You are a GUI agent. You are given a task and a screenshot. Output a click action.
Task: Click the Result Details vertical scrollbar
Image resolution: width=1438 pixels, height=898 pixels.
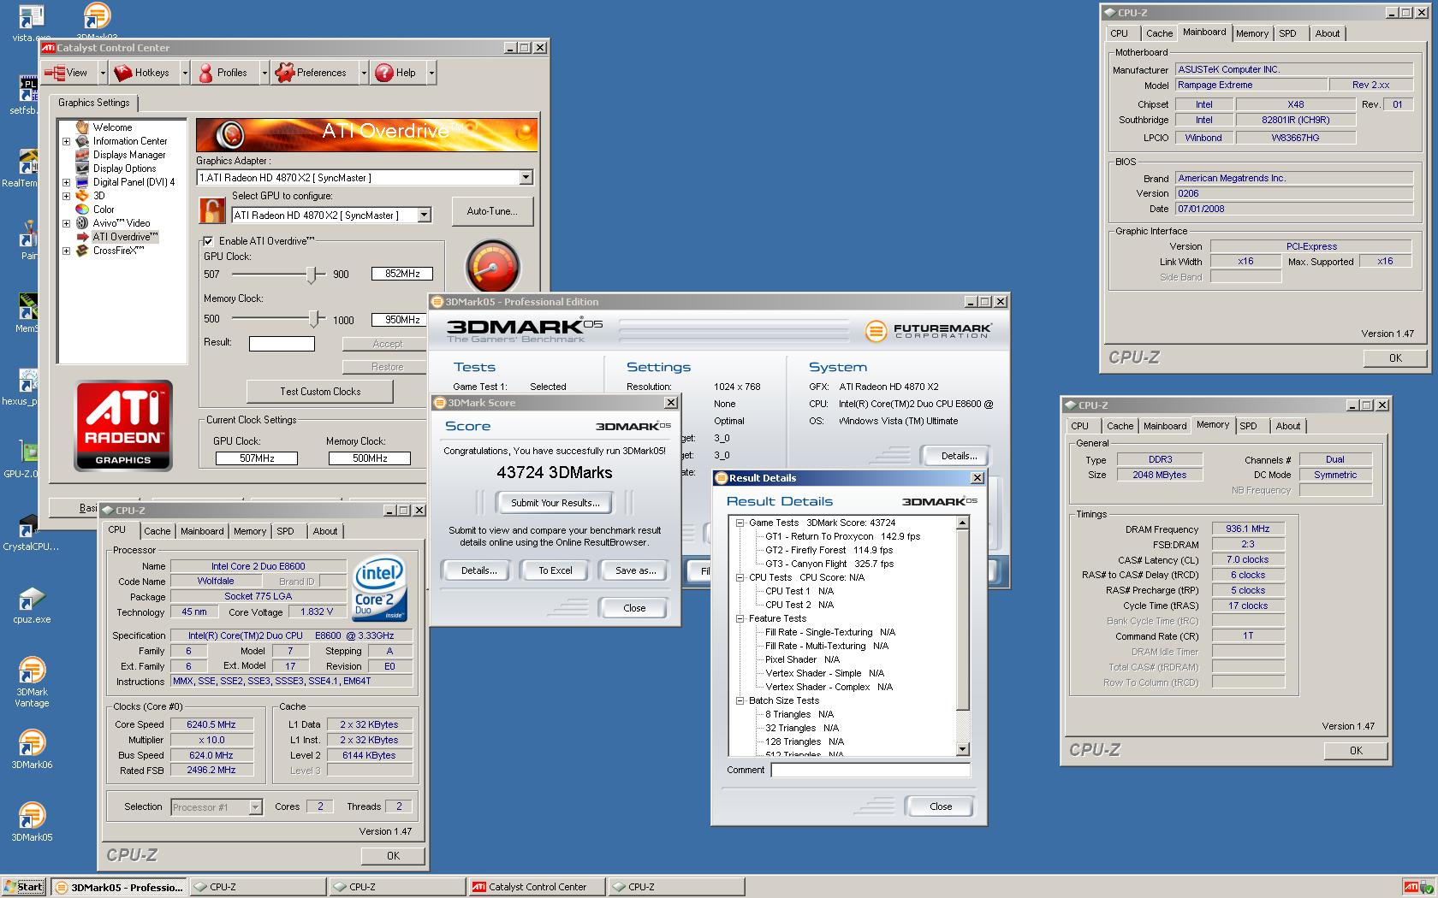click(963, 635)
